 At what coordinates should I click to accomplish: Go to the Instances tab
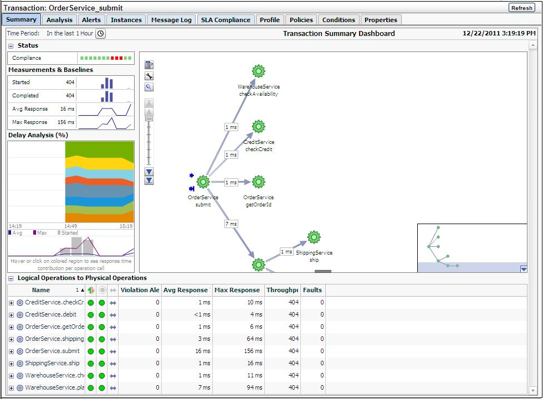[x=126, y=20]
